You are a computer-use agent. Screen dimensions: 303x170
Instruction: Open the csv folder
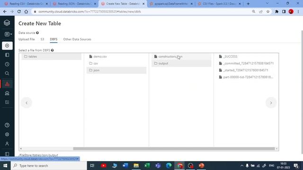pos(116,63)
